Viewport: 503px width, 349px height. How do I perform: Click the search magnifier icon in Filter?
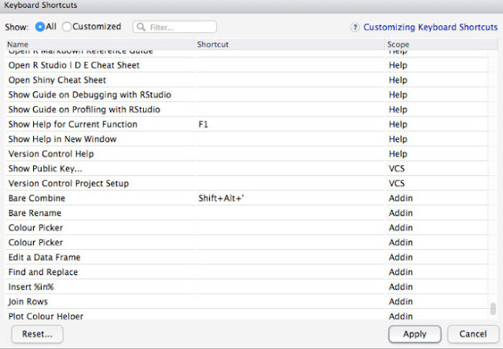(141, 27)
